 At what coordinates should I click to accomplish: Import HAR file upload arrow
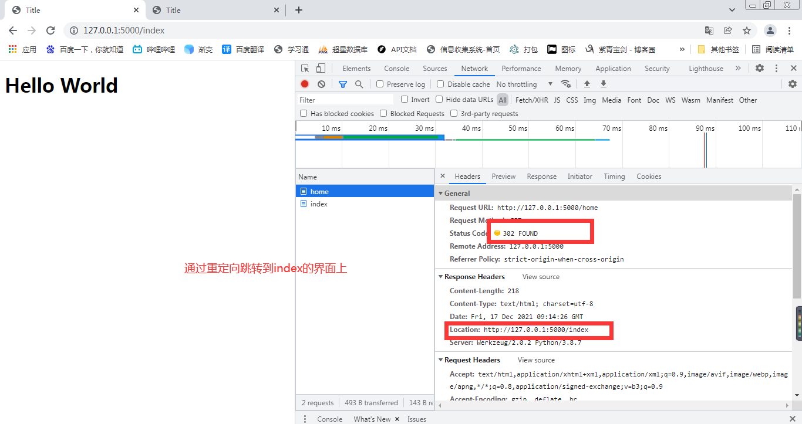pos(587,84)
